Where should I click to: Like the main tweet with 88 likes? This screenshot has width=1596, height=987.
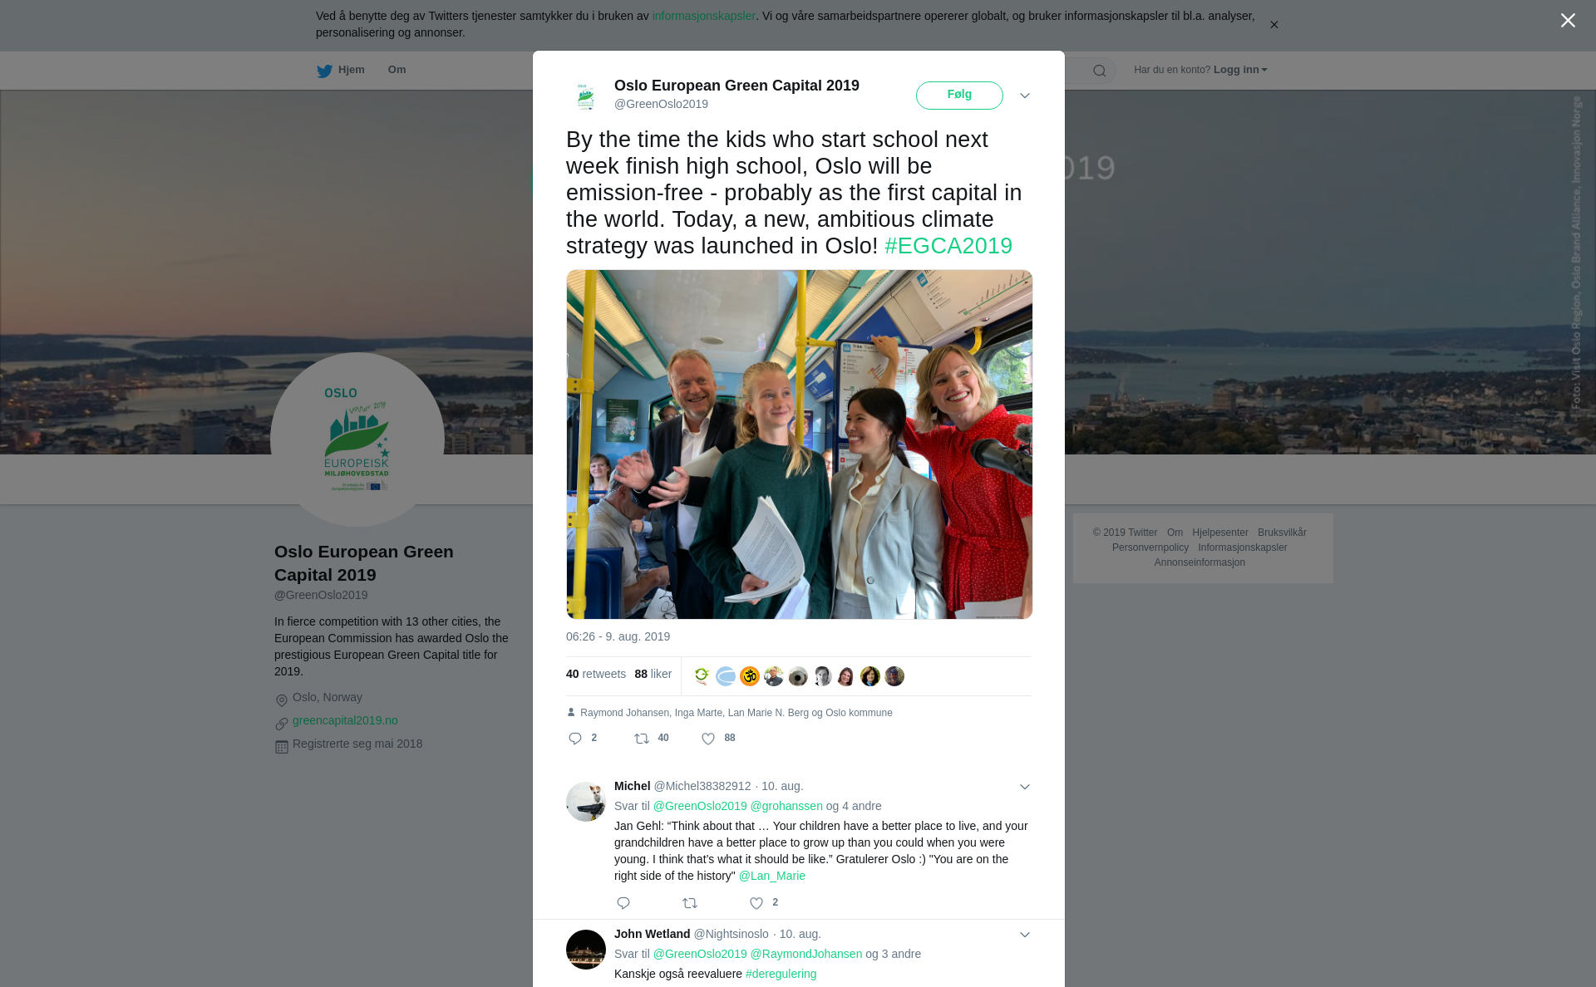(x=708, y=739)
